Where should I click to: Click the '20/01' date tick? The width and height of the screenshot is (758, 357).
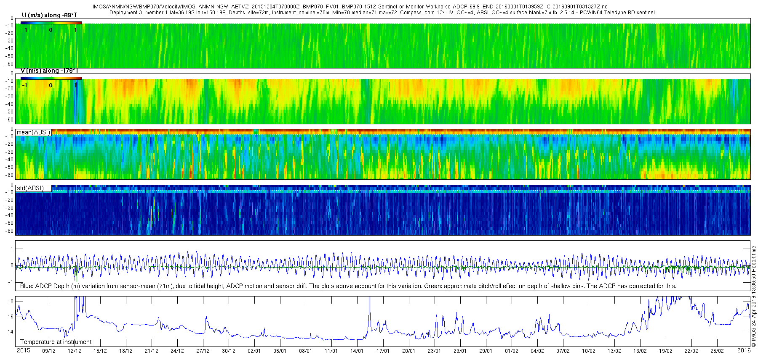pyautogui.click(x=408, y=351)
